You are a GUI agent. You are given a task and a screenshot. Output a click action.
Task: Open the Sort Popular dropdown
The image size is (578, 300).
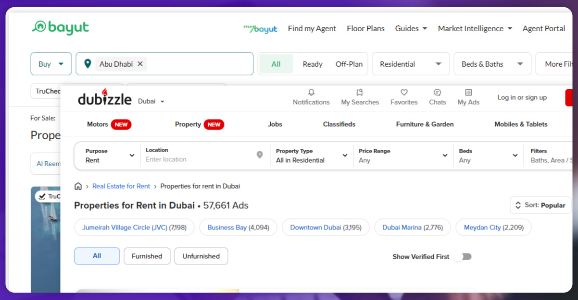tap(540, 205)
